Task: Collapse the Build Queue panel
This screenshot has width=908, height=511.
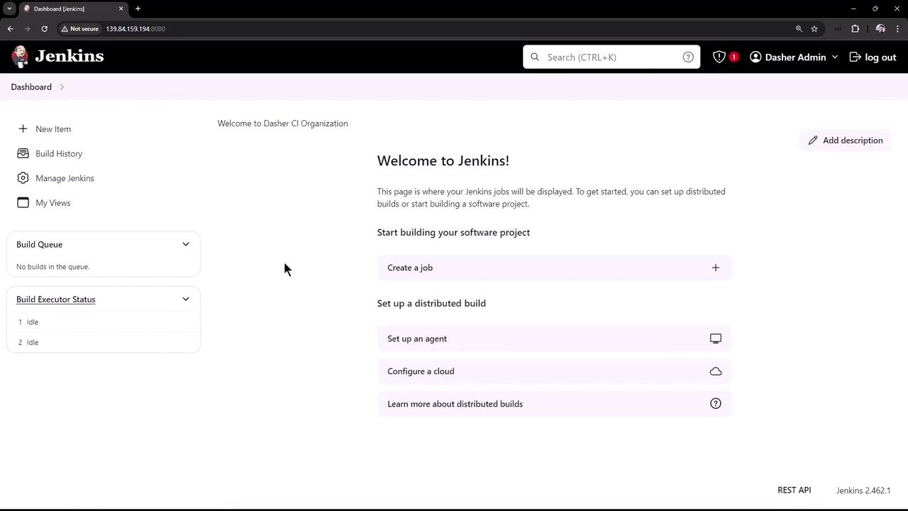Action: click(186, 244)
